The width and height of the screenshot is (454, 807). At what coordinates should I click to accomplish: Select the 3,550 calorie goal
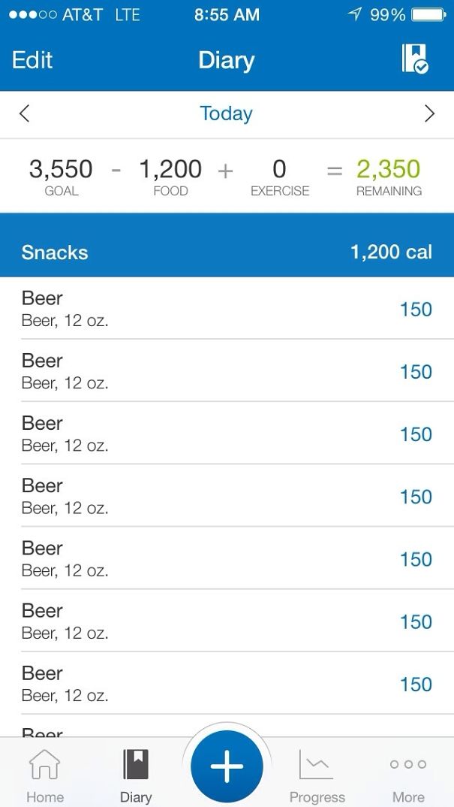[x=62, y=168]
